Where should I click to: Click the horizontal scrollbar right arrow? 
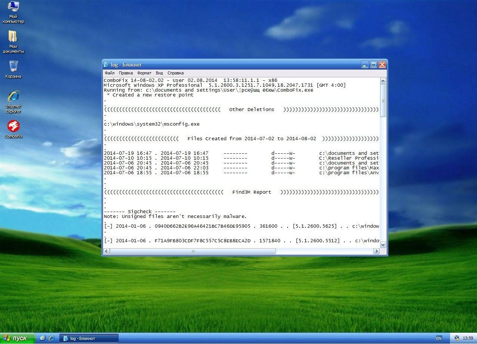376,251
